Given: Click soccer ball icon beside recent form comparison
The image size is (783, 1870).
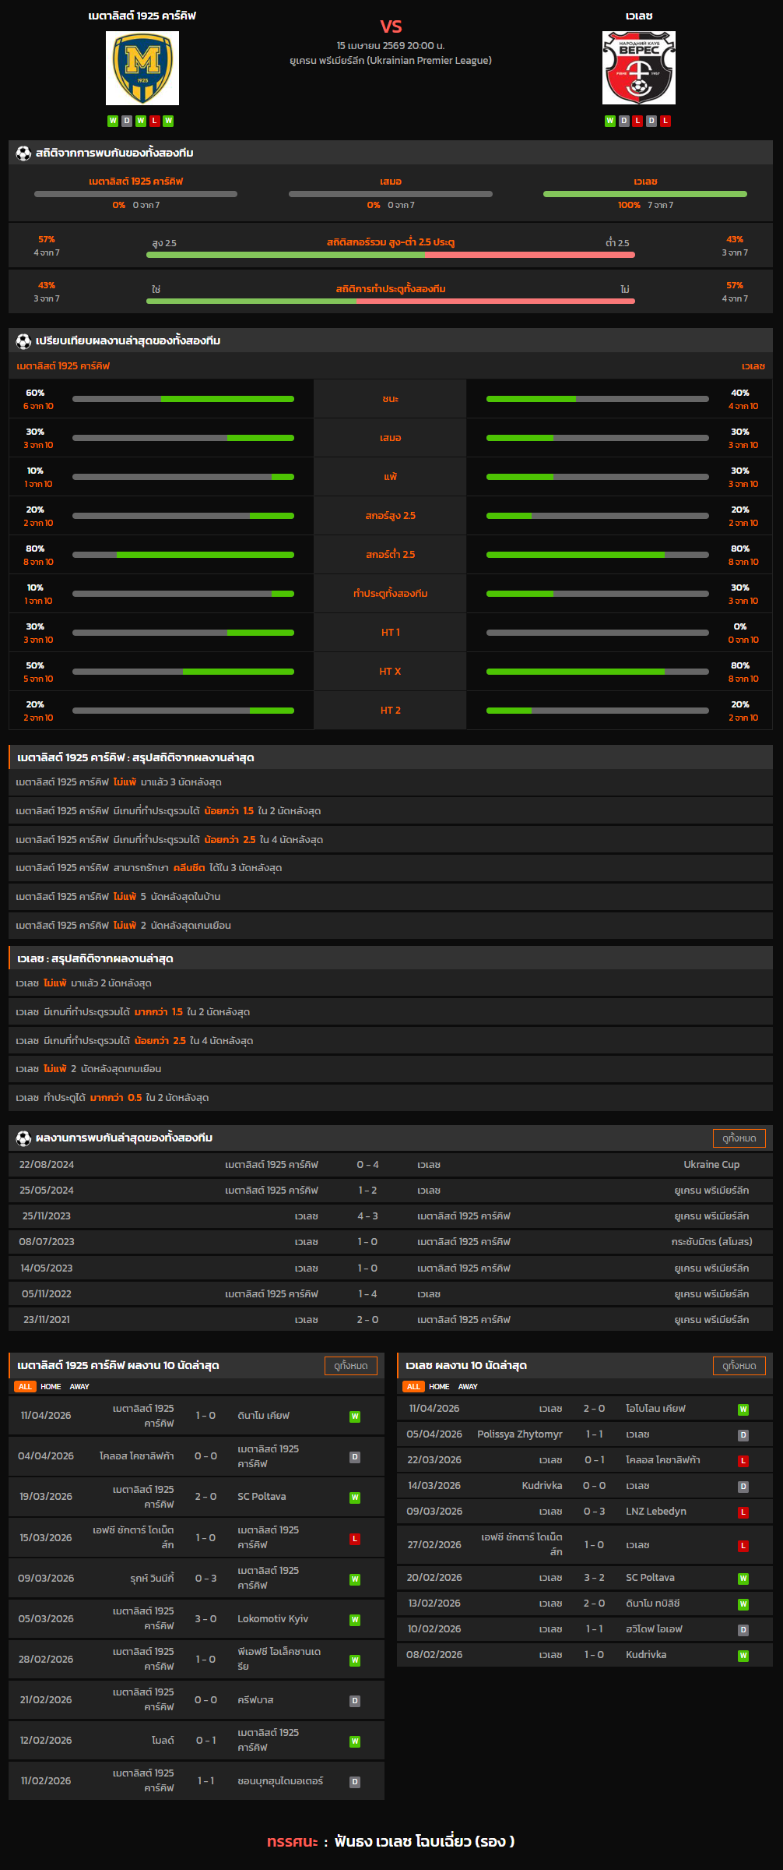Looking at the screenshot, I should pyautogui.click(x=23, y=341).
